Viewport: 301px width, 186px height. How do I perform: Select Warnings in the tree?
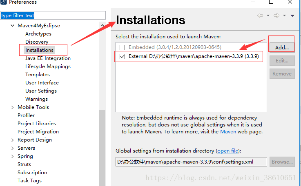(36, 99)
